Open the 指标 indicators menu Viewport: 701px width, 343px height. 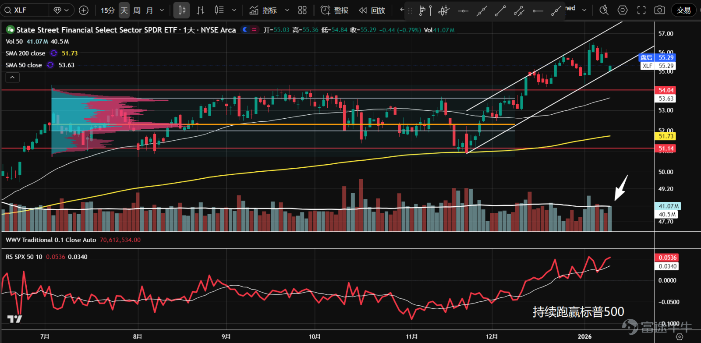point(263,10)
